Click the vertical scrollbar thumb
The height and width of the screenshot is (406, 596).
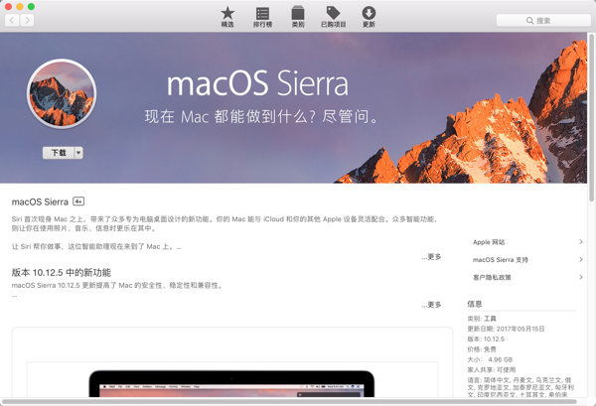click(x=591, y=117)
